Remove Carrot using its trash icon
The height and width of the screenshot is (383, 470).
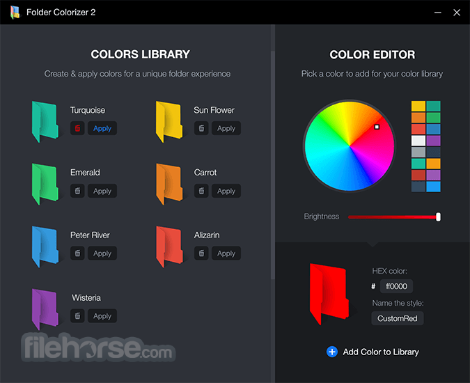201,191
